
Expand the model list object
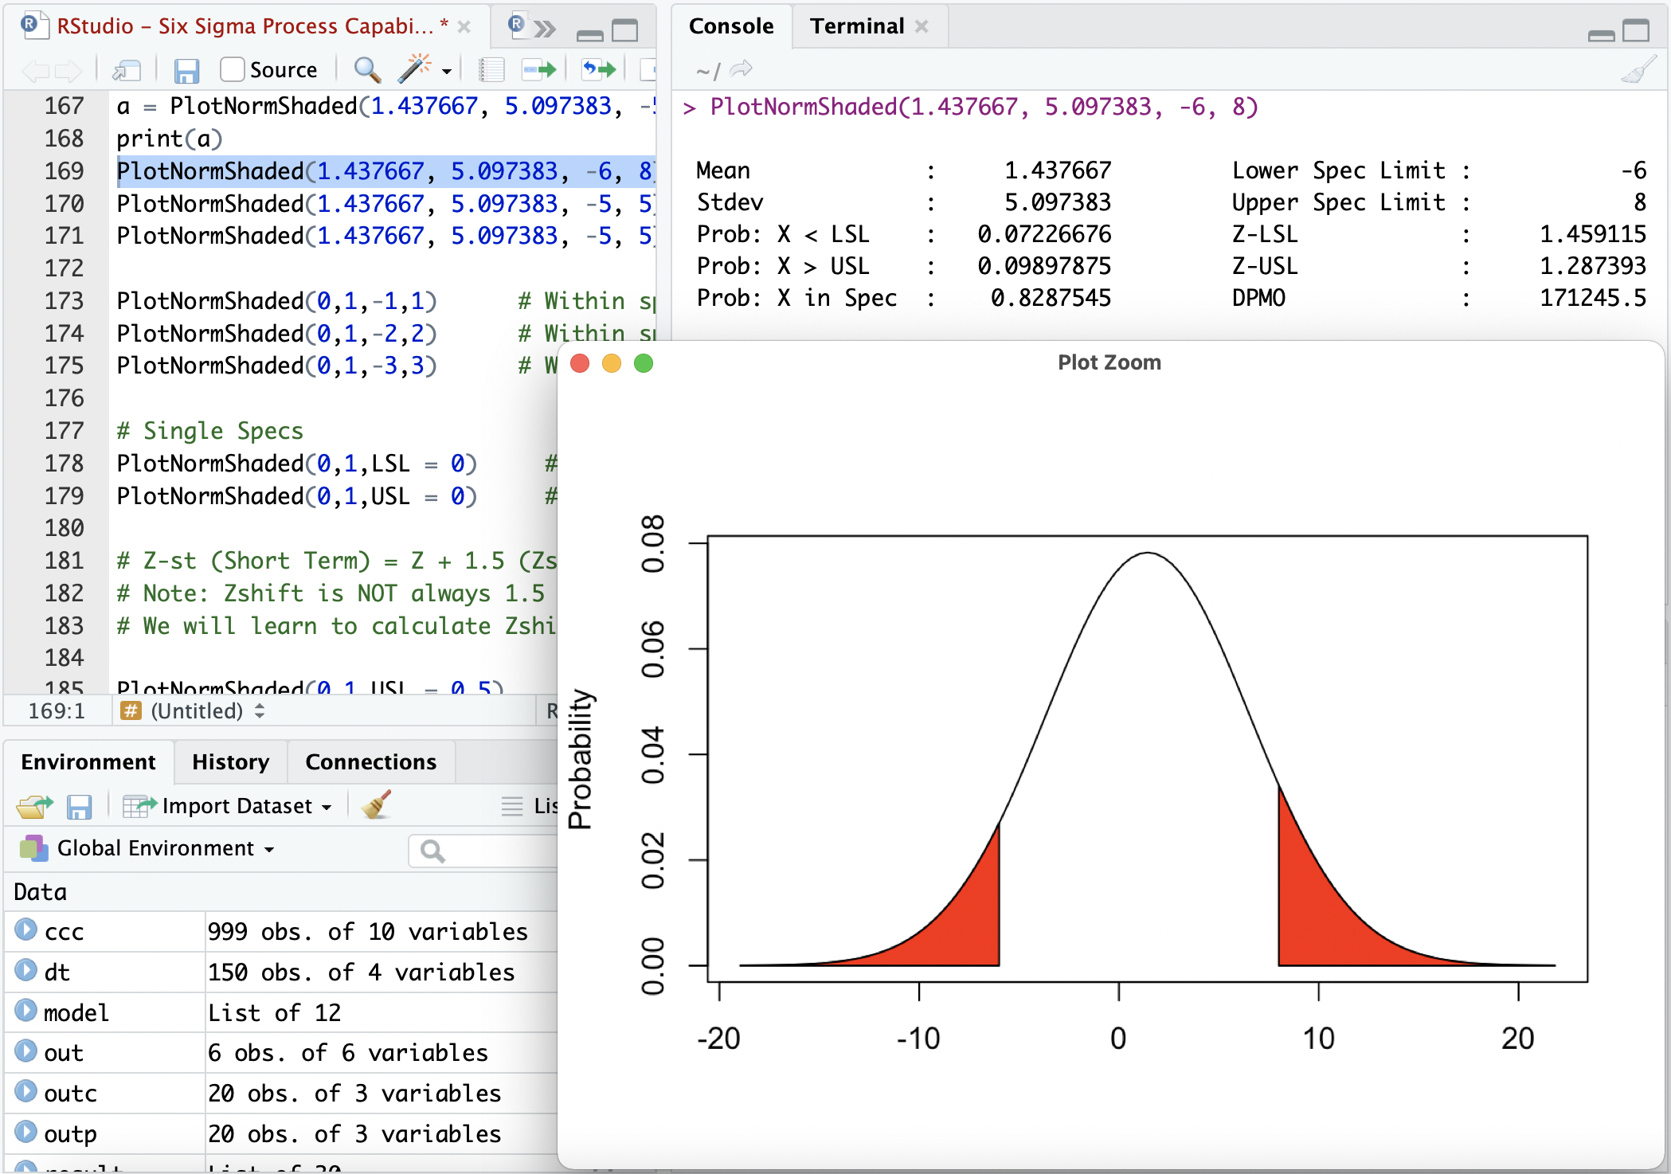[25, 1011]
